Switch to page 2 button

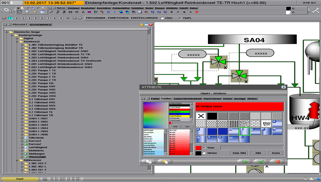point(17,18)
